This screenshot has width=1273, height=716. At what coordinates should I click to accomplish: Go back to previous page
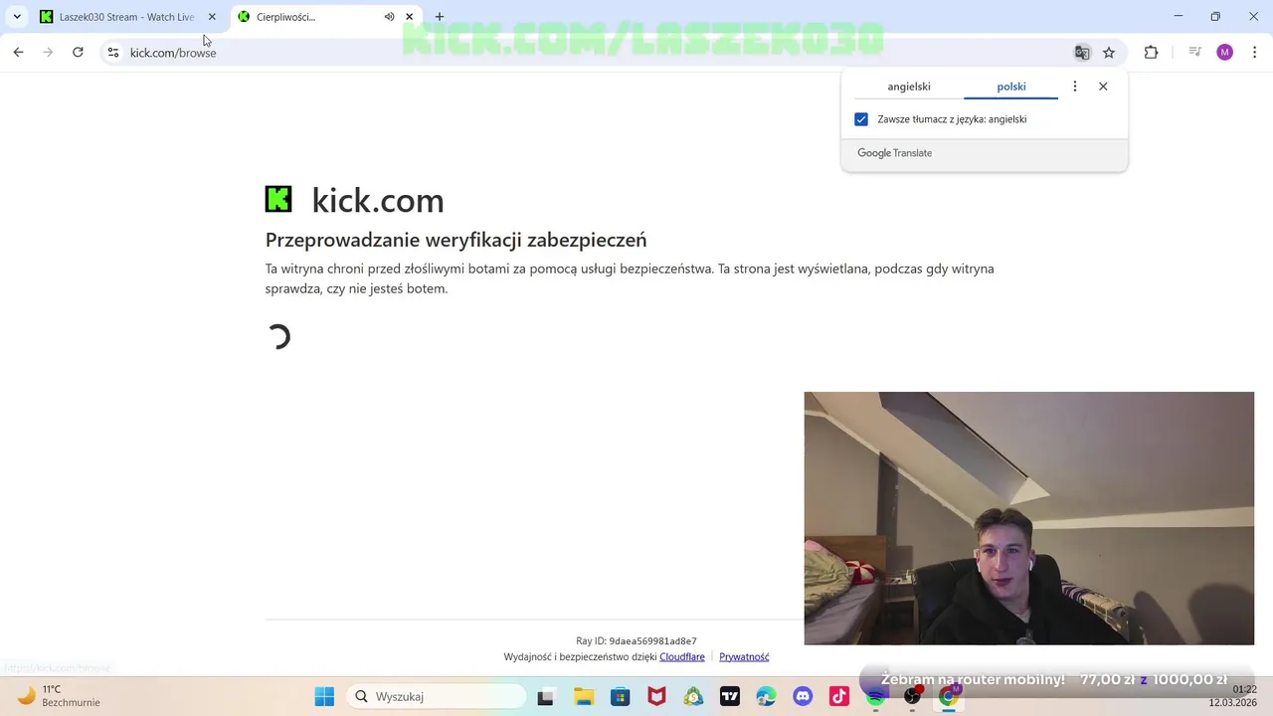pyautogui.click(x=18, y=53)
